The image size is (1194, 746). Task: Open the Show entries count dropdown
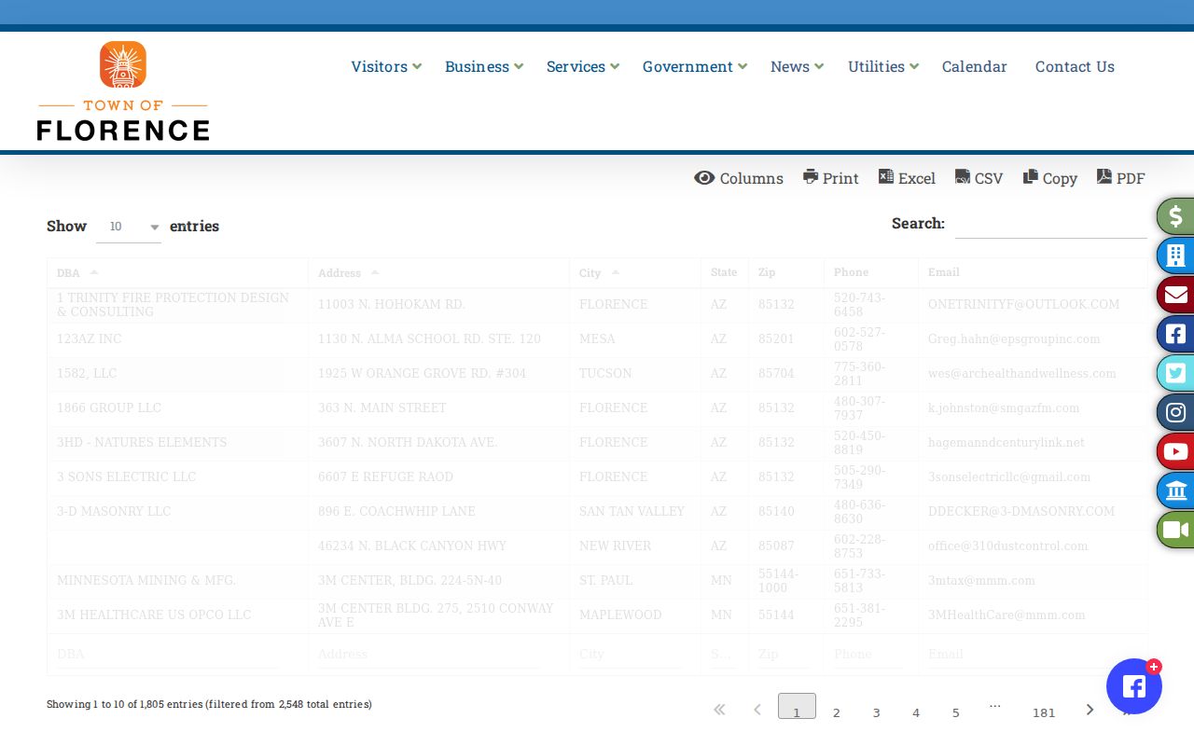[x=129, y=227]
